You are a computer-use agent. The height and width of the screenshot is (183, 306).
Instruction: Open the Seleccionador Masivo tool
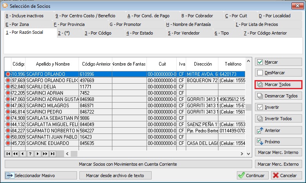30,176
